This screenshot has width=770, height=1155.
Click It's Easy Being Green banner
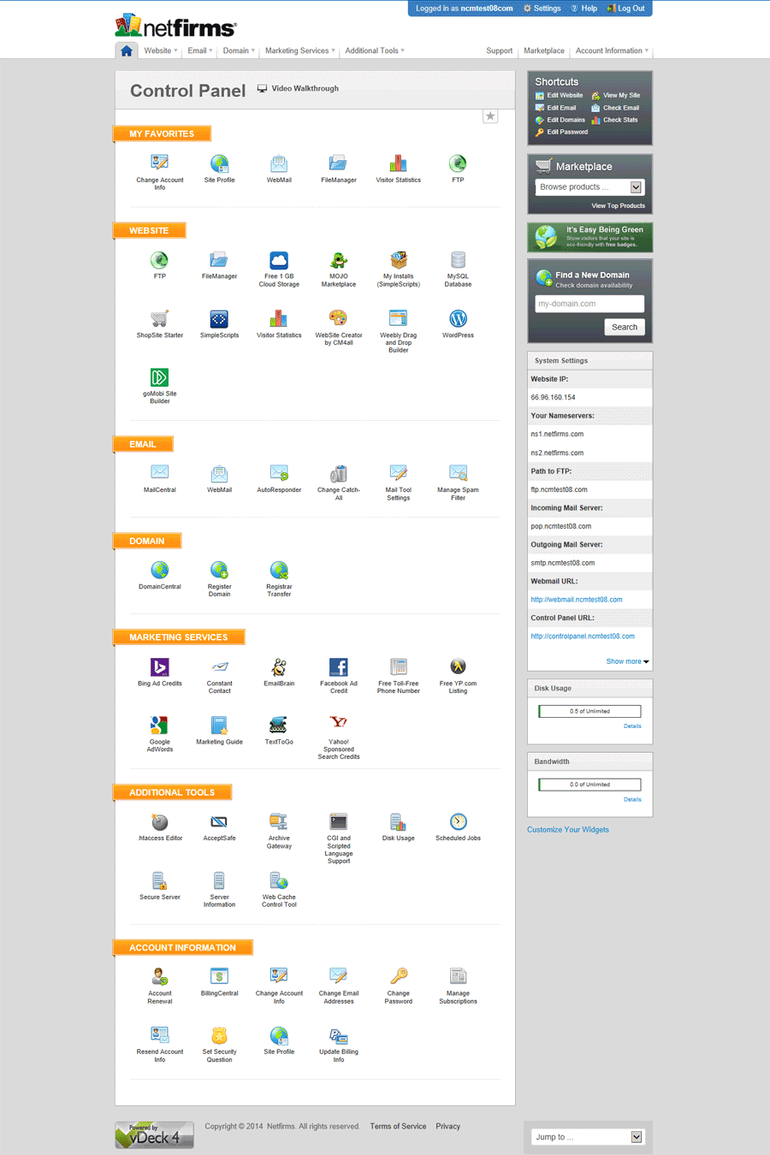(x=590, y=237)
